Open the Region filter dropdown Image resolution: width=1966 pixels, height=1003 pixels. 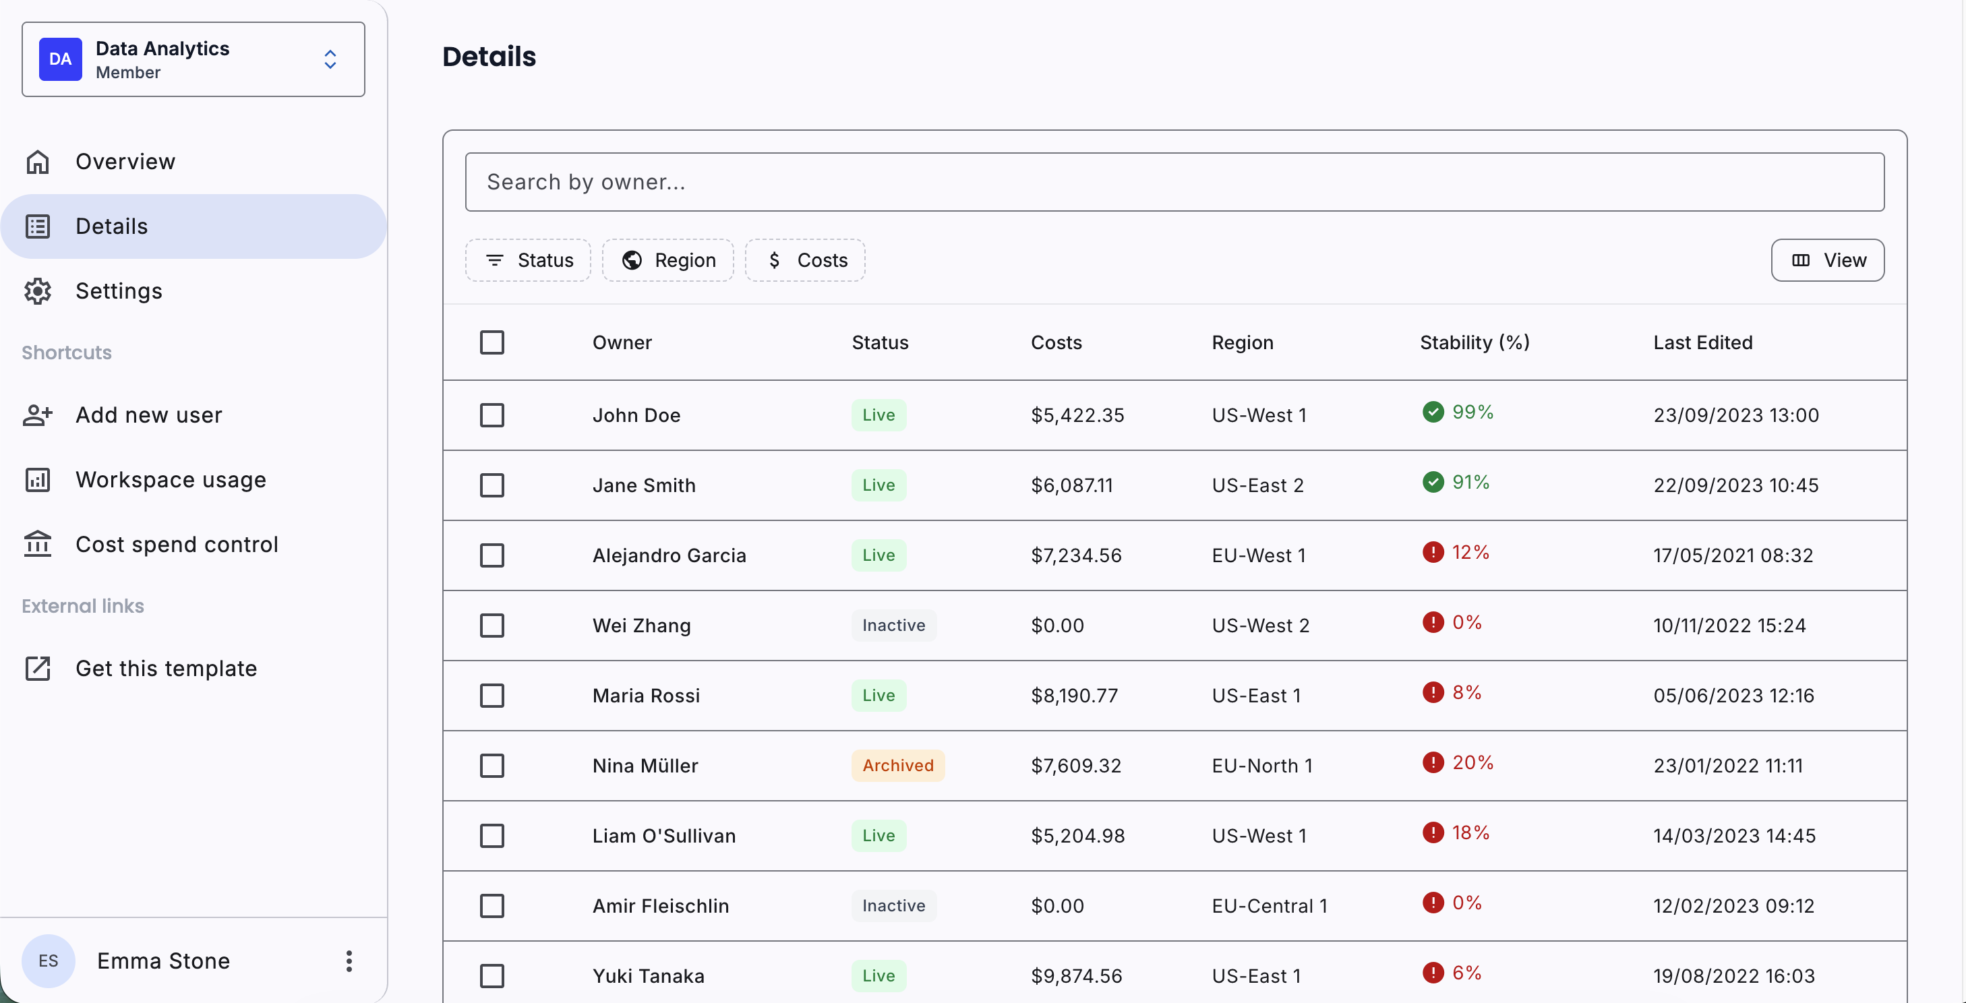(667, 260)
